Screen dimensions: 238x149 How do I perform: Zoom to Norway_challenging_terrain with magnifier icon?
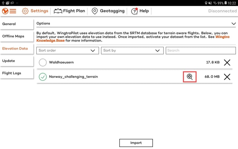coord(190,77)
